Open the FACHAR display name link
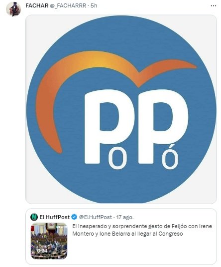221x267 pixels. pyautogui.click(x=37, y=5)
